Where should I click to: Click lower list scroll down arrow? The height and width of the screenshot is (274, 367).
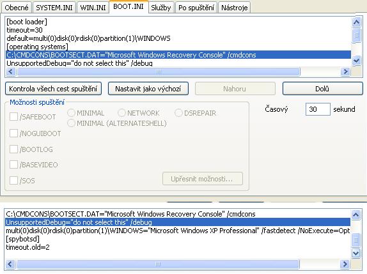355,253
